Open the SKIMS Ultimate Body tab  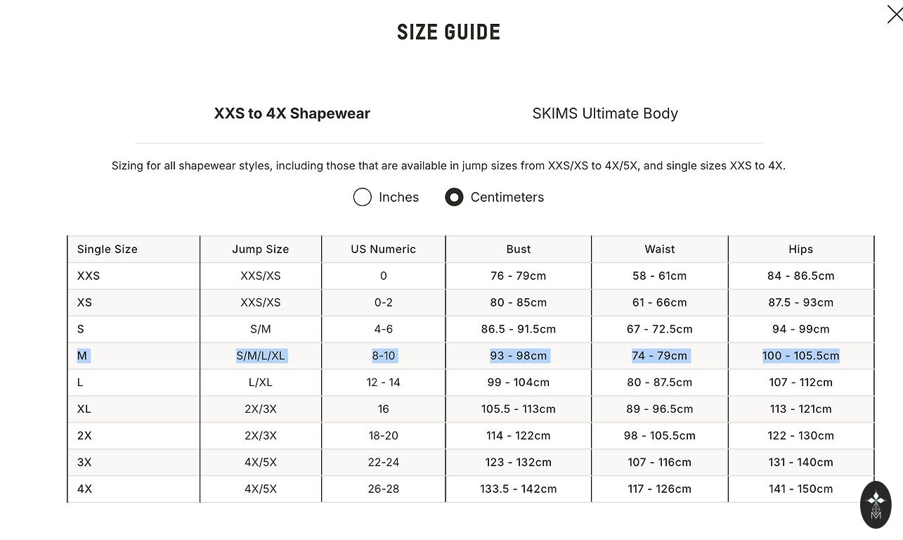[605, 114]
